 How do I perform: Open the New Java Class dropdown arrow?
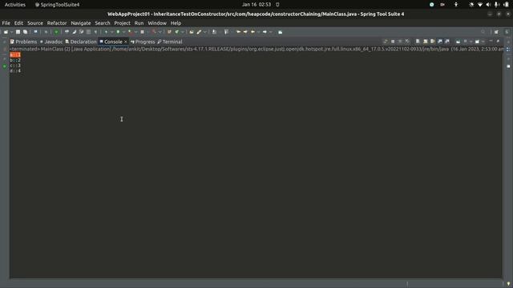[183, 32]
